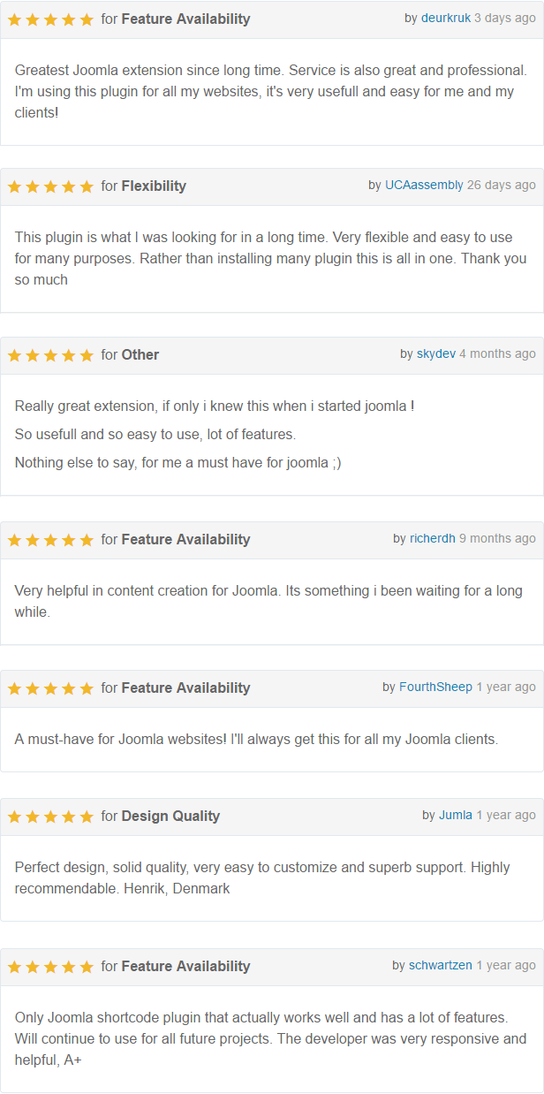
Task: Click the fifth star in UCAassembly's review
Action: tap(87, 186)
